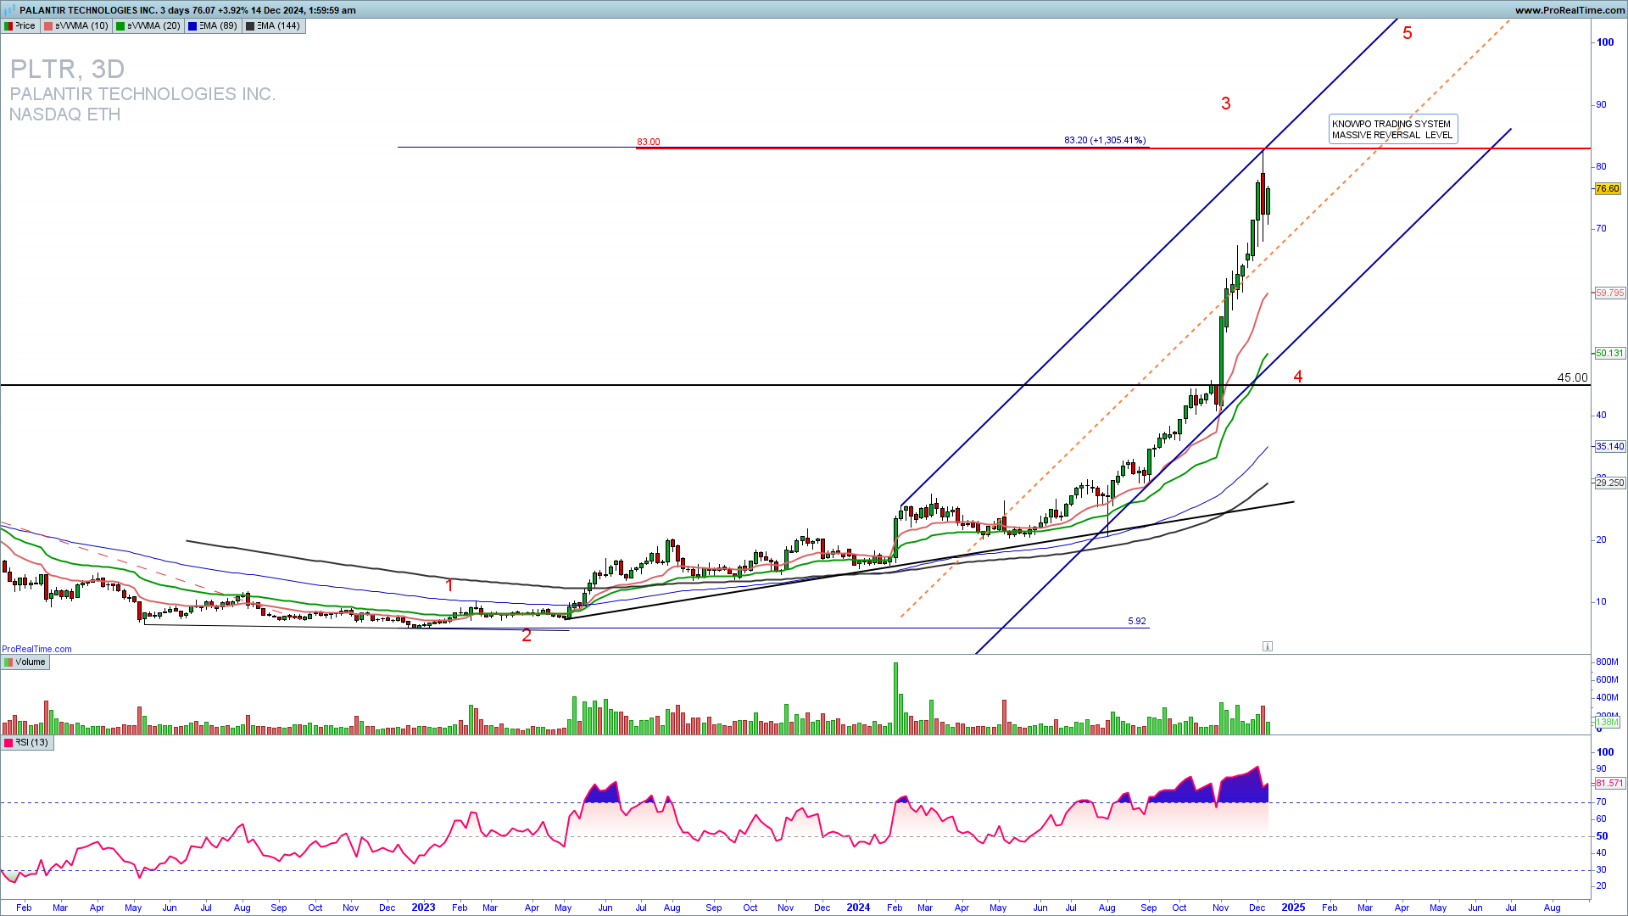
Task: Click the Dec label before 2025 on time axis
Action: coord(1257,908)
